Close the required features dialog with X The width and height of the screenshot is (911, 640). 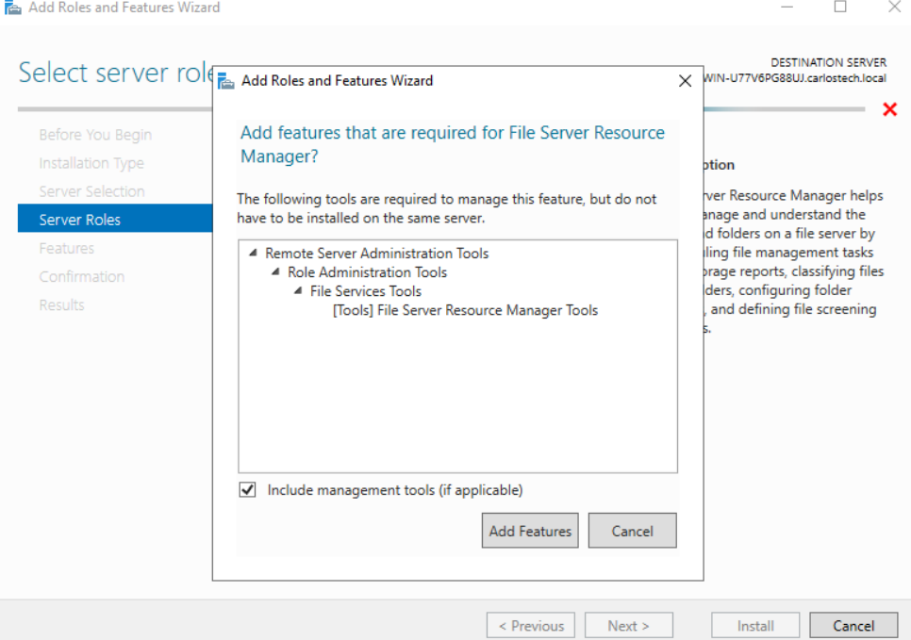tap(686, 81)
